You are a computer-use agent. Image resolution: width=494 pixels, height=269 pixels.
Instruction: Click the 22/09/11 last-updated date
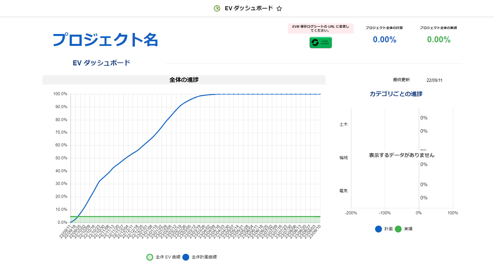point(435,80)
